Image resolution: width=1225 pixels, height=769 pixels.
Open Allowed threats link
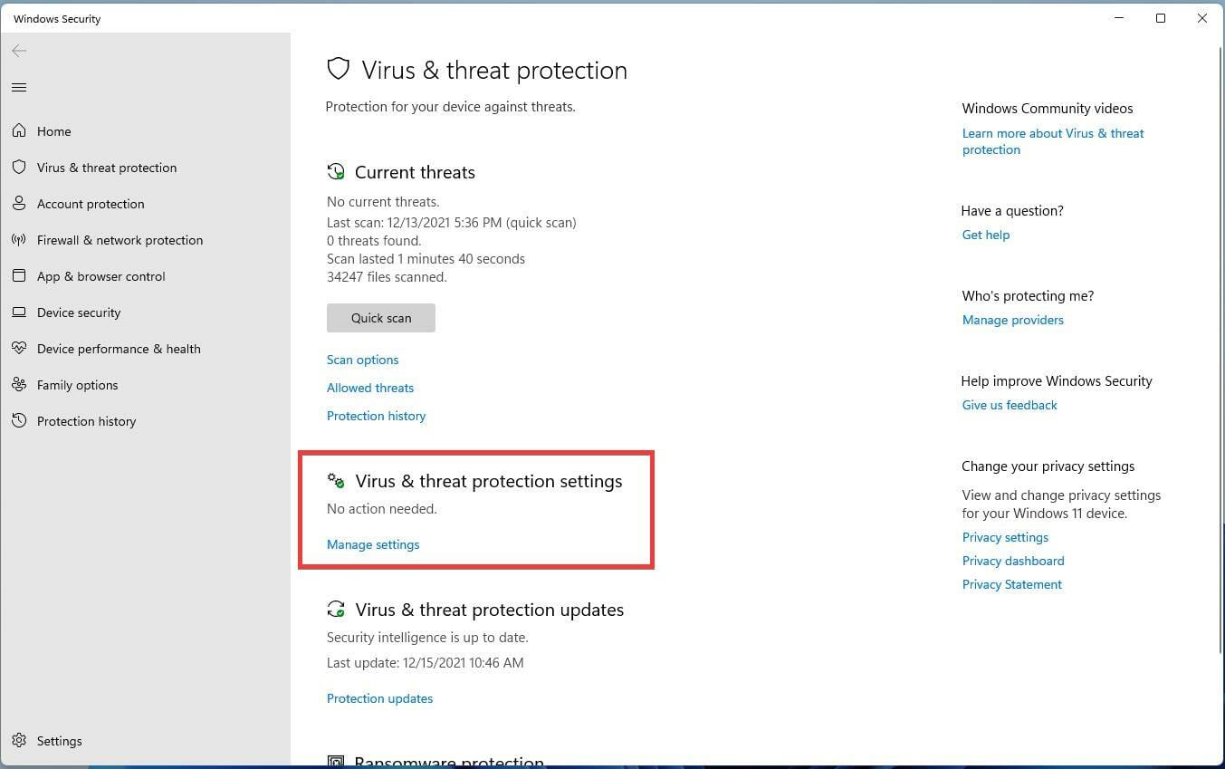pos(370,388)
